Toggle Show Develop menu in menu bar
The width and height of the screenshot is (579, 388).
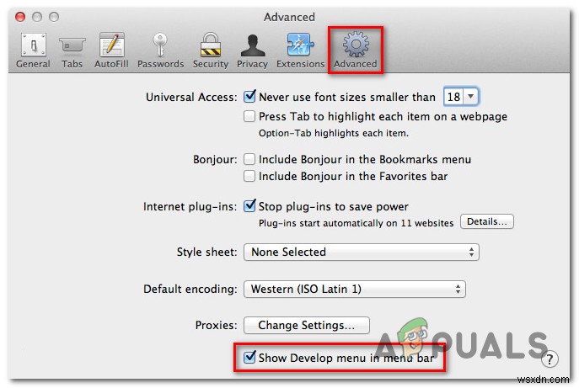(x=249, y=357)
